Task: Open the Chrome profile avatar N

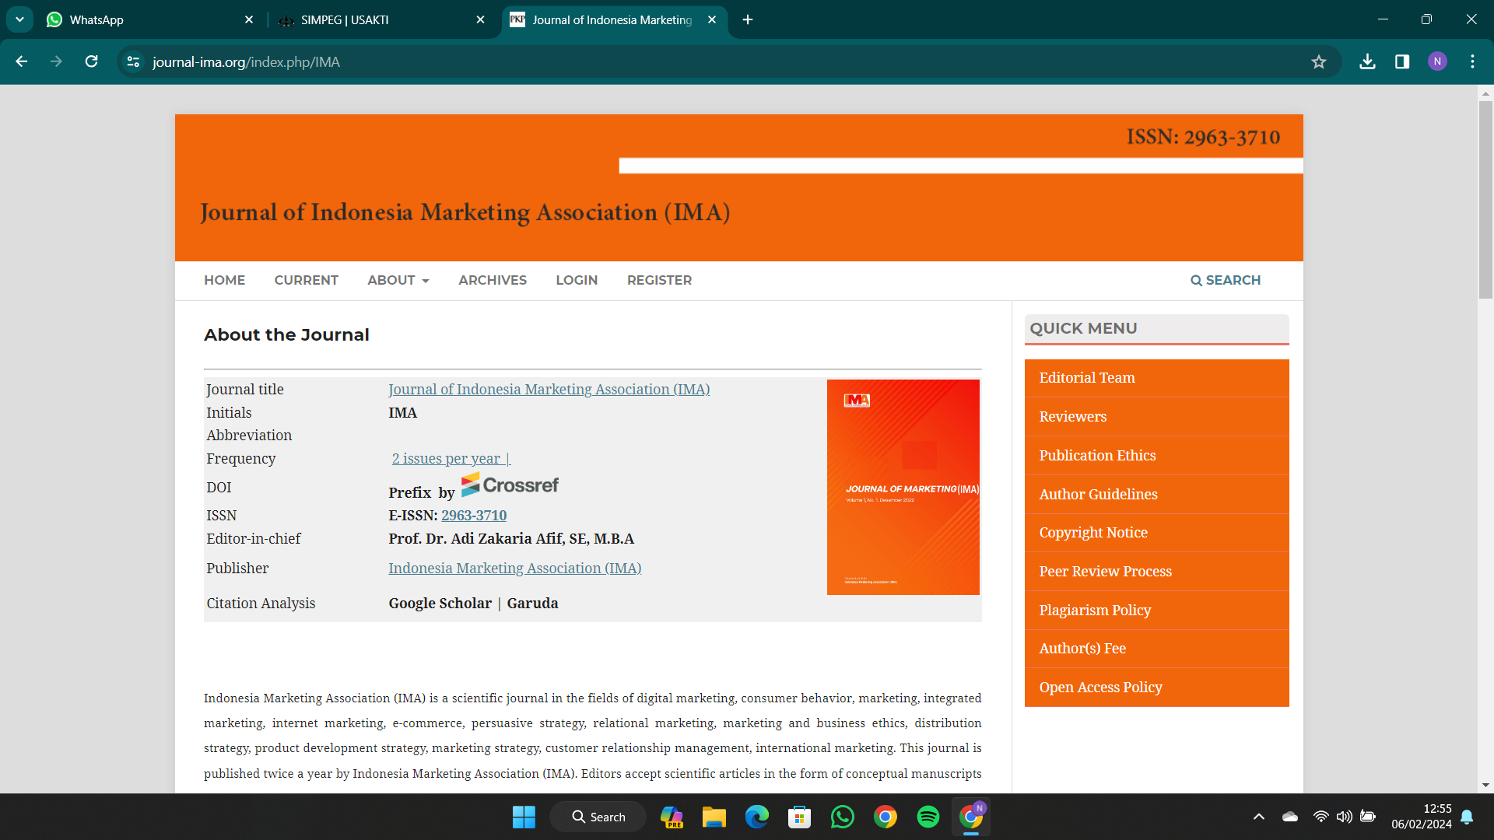Action: coord(1437,61)
